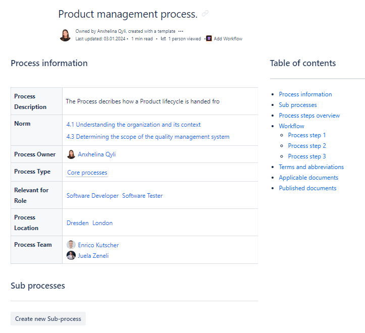Viewport: 365px width, 333px height.
Task: Open the more actions ellipsis in byline
Action: [x=181, y=31]
